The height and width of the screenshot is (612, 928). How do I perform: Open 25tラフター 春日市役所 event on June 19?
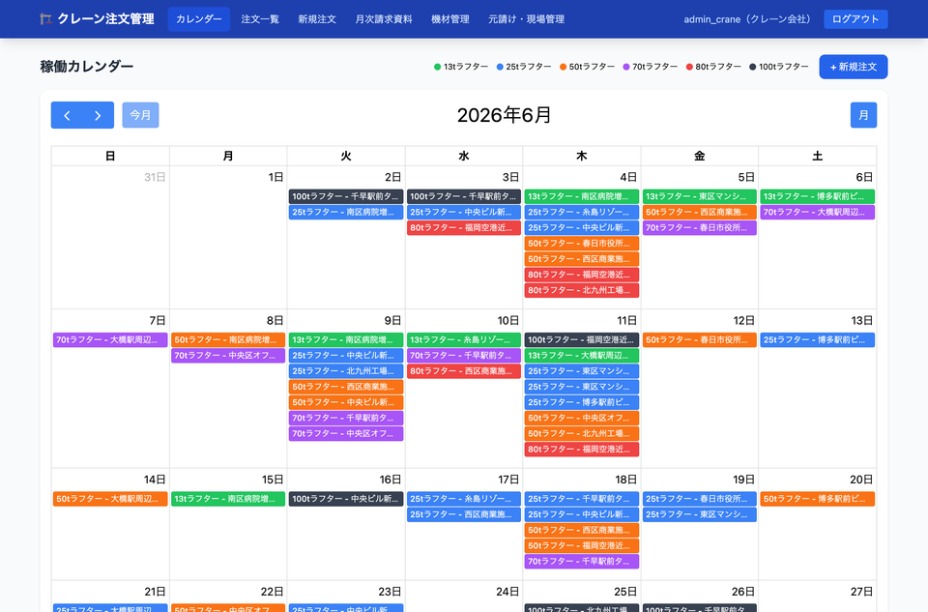[699, 499]
